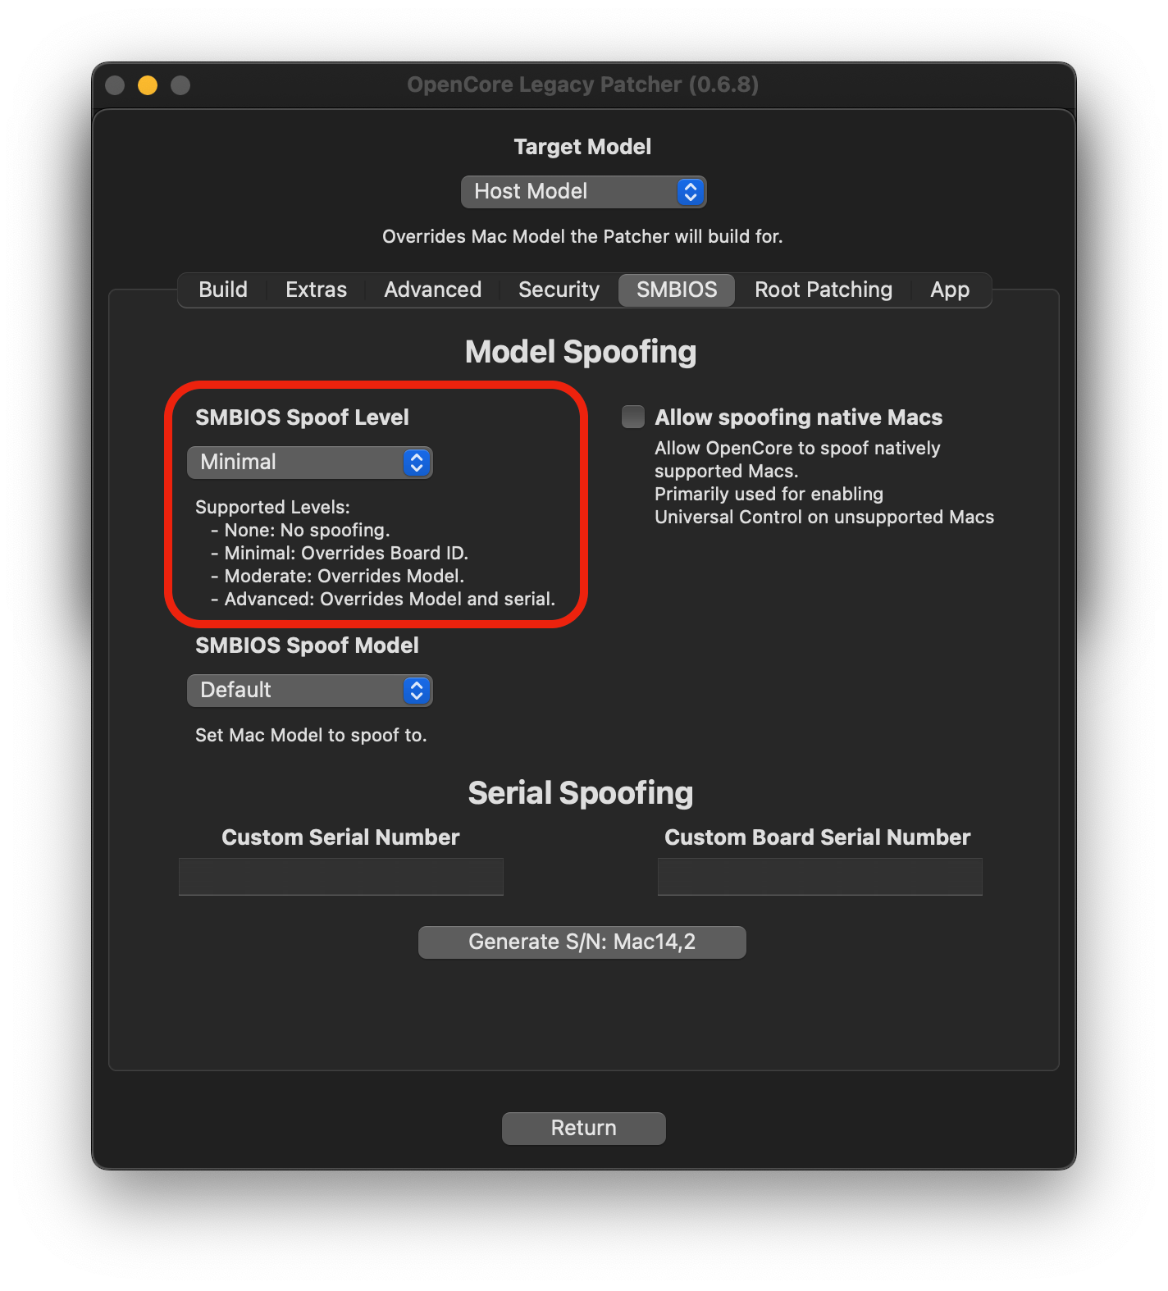Viewport: 1168px width, 1291px height.
Task: Click the gray zoom window button
Action: pos(180,85)
